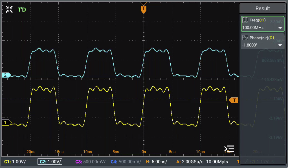Click the Phase measurement sine icon
Viewport: 288px width, 168px height.
point(245,37)
